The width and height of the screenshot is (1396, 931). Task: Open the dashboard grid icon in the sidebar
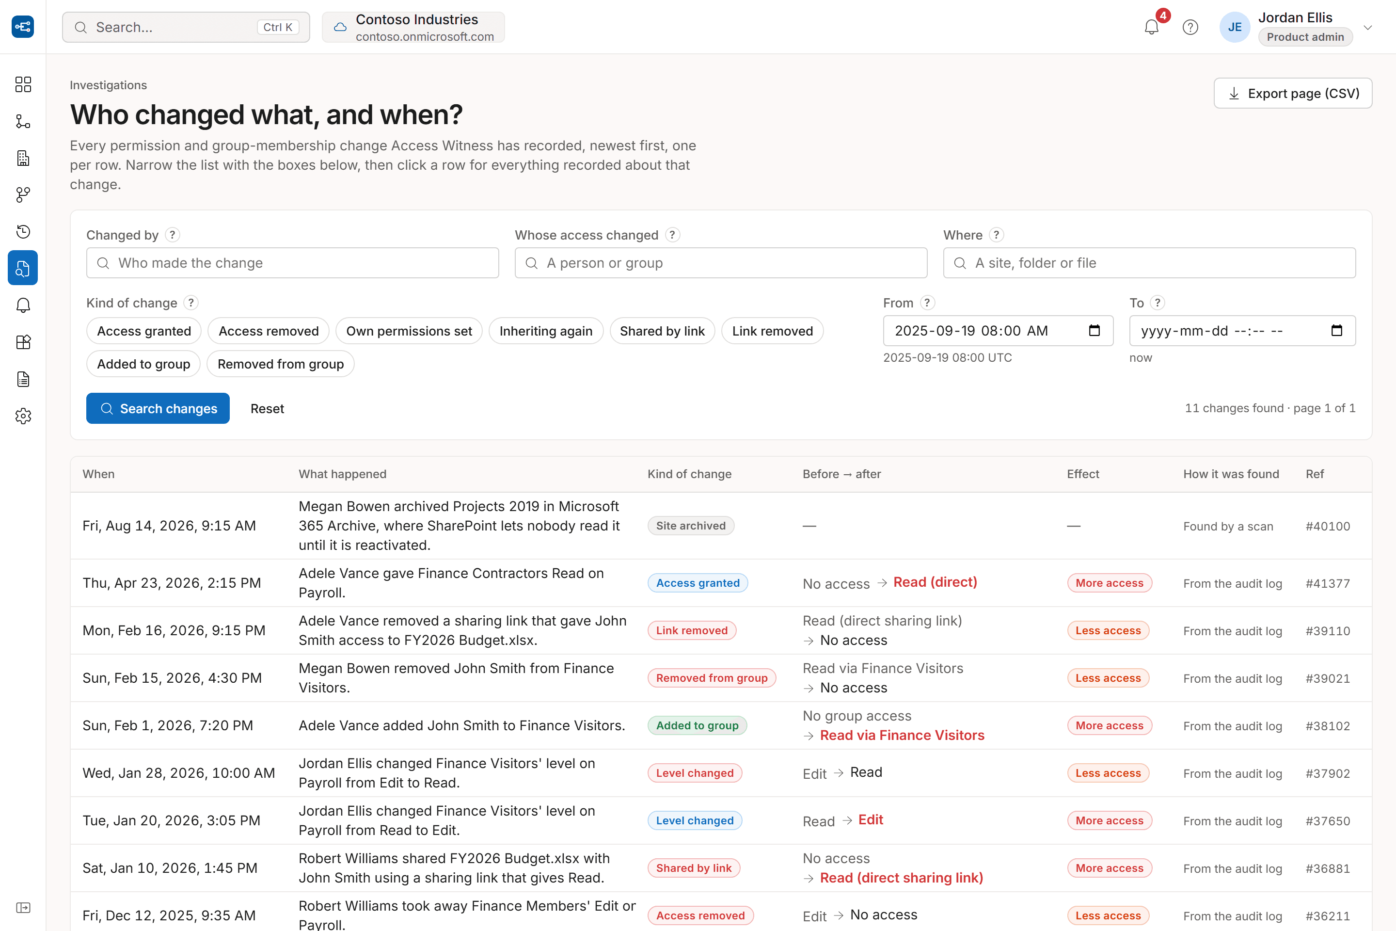coord(23,84)
